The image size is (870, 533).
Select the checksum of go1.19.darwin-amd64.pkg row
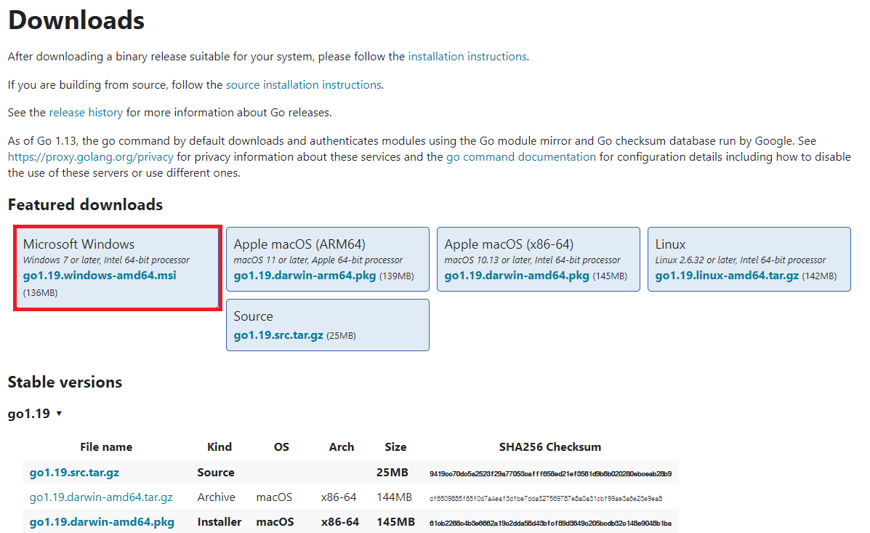click(x=550, y=523)
